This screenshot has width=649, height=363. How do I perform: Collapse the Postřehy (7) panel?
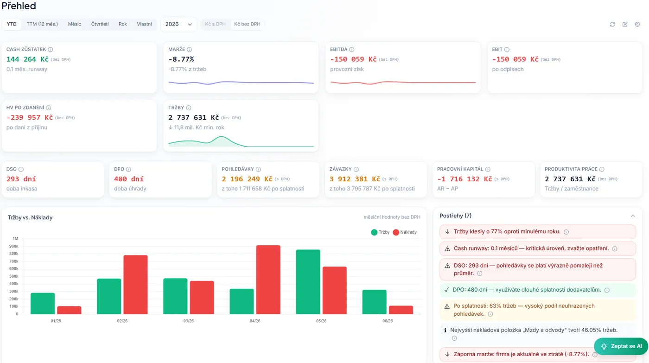click(633, 216)
